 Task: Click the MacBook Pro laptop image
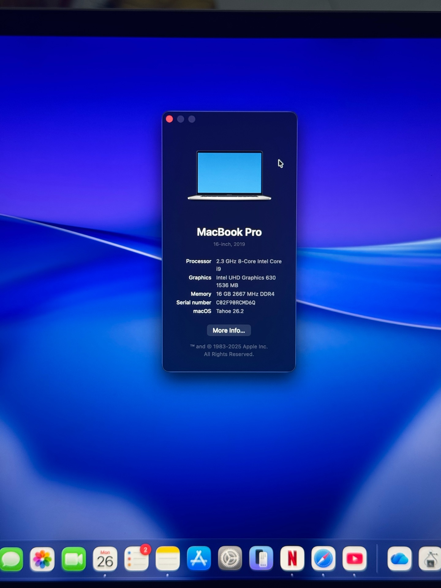229,175
